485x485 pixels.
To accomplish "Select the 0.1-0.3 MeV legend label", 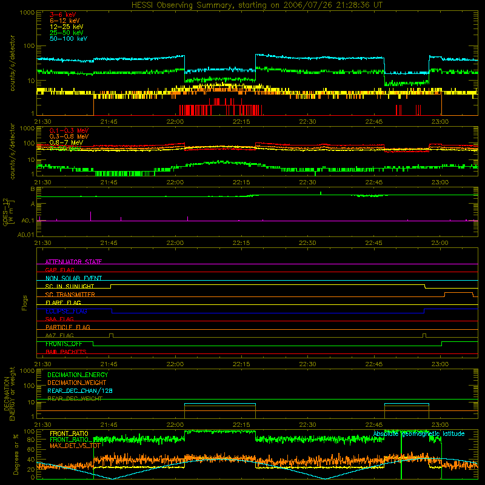I will tap(69, 130).
